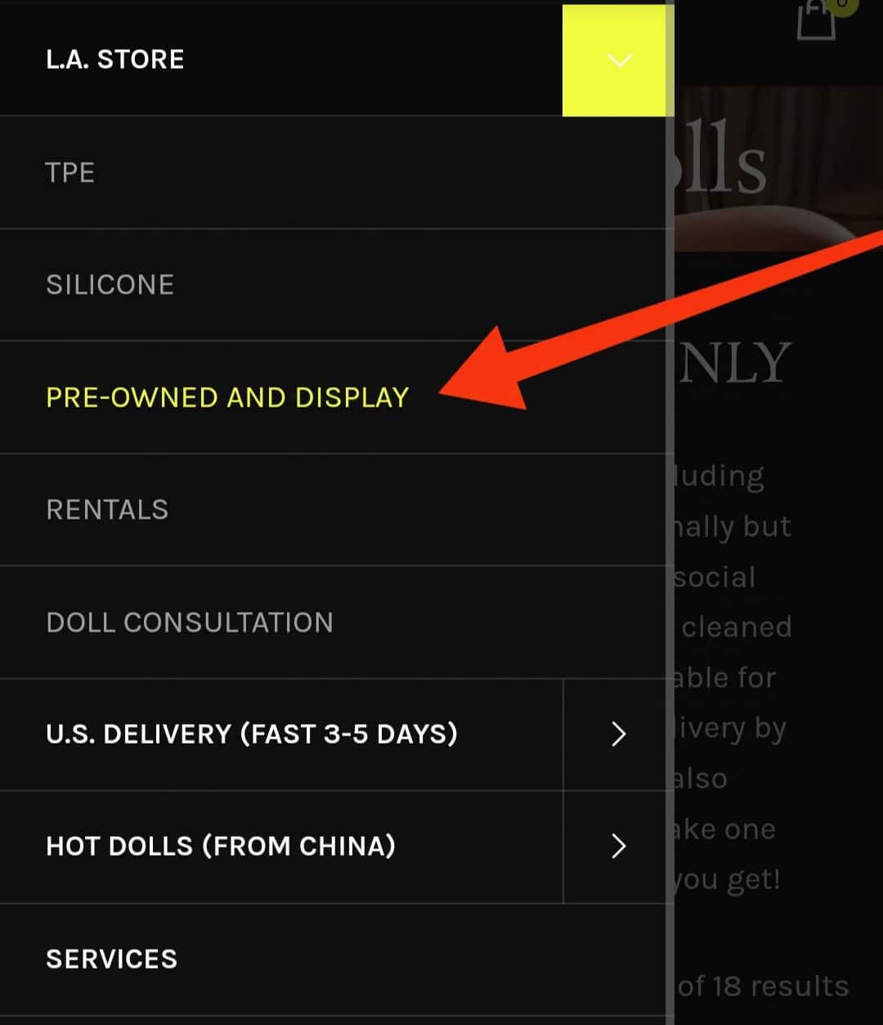Tap the L.A. Store heading label
Screen dimensions: 883x1025
click(x=115, y=60)
